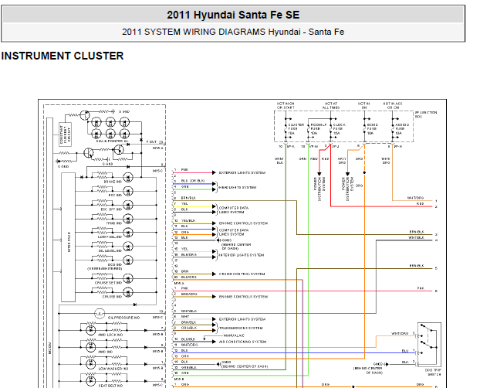
Task: Click the 'MICOM' vertical label
Action: point(50,348)
